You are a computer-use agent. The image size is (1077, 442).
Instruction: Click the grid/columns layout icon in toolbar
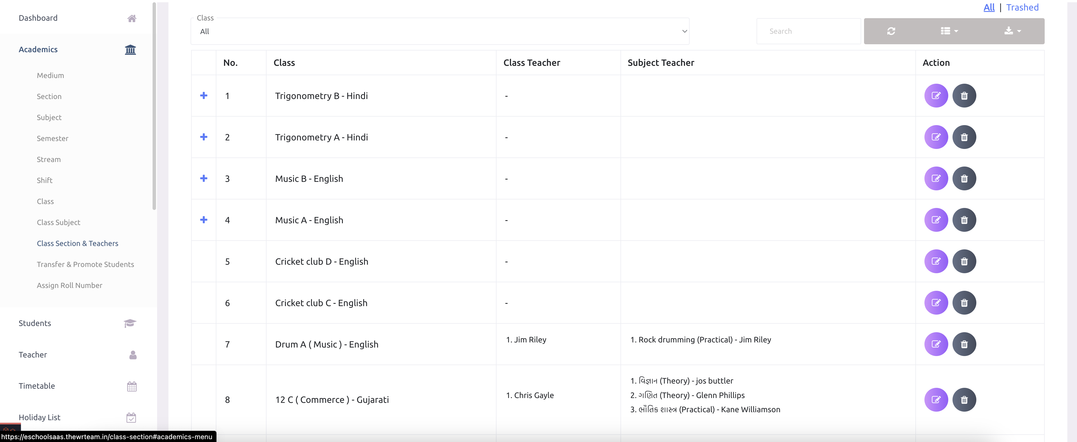950,30
